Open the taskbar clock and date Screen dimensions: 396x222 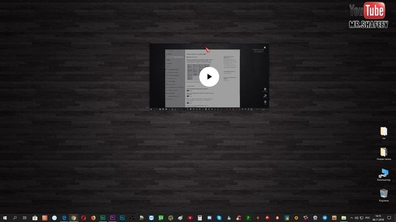coord(378,218)
